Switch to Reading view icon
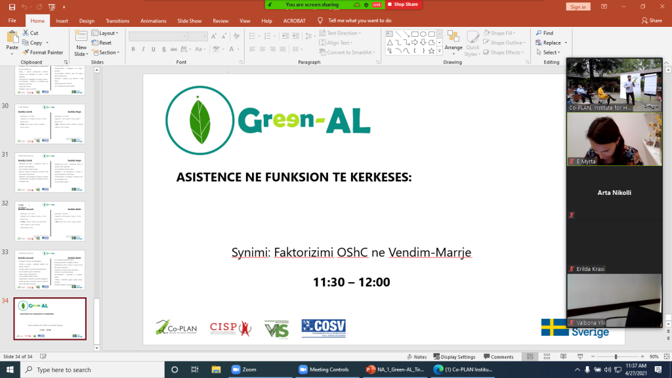Viewport: 672px width, 378px height. [564, 356]
